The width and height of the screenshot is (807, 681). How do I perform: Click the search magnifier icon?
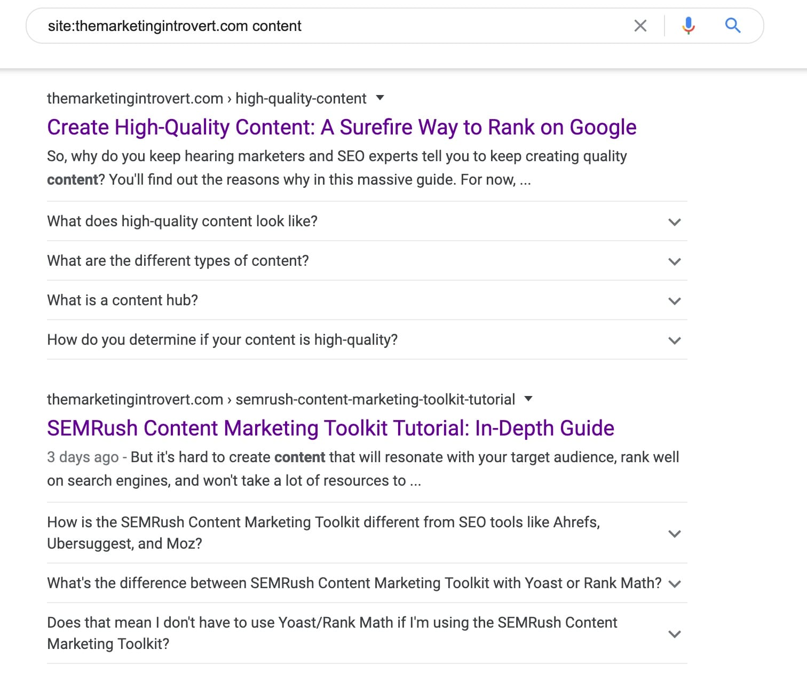[x=733, y=25]
